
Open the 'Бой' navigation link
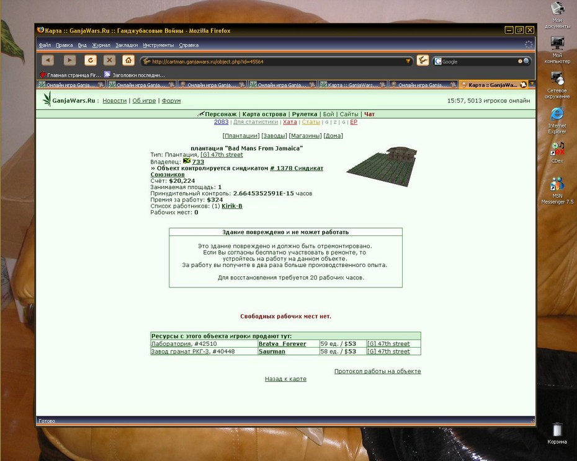328,114
